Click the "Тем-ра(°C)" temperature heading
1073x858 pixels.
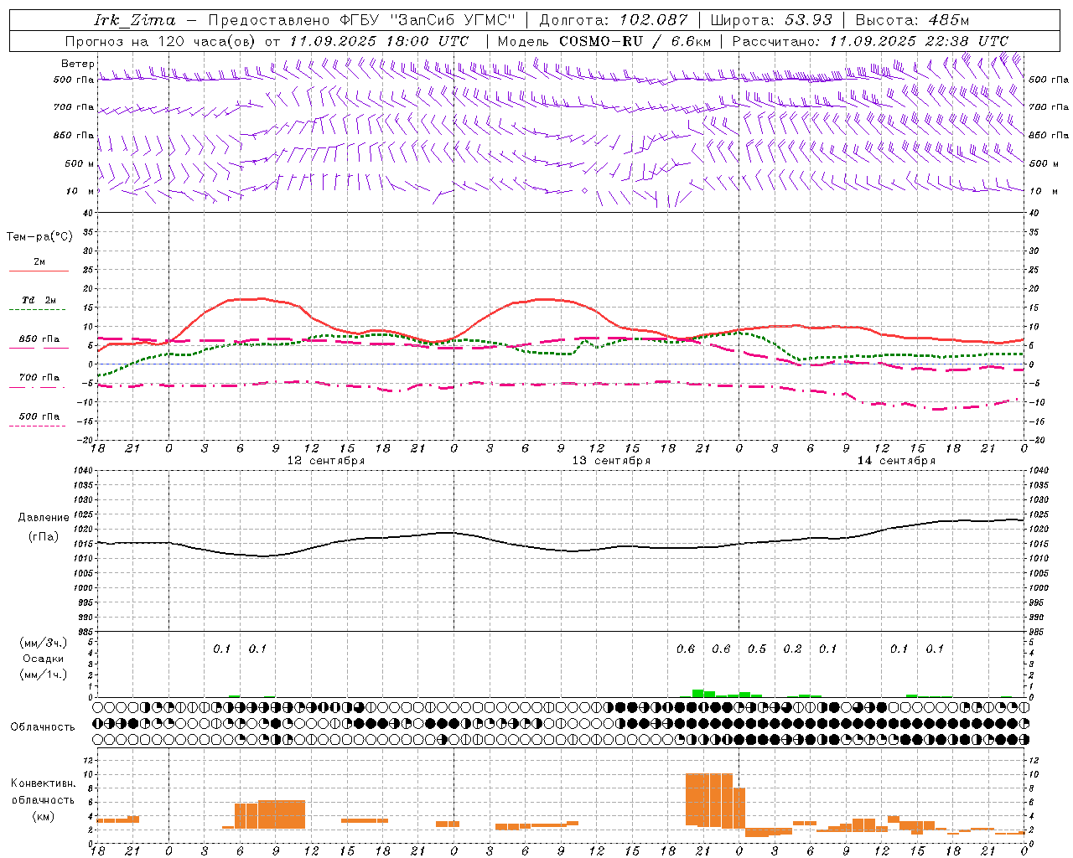[x=39, y=237]
